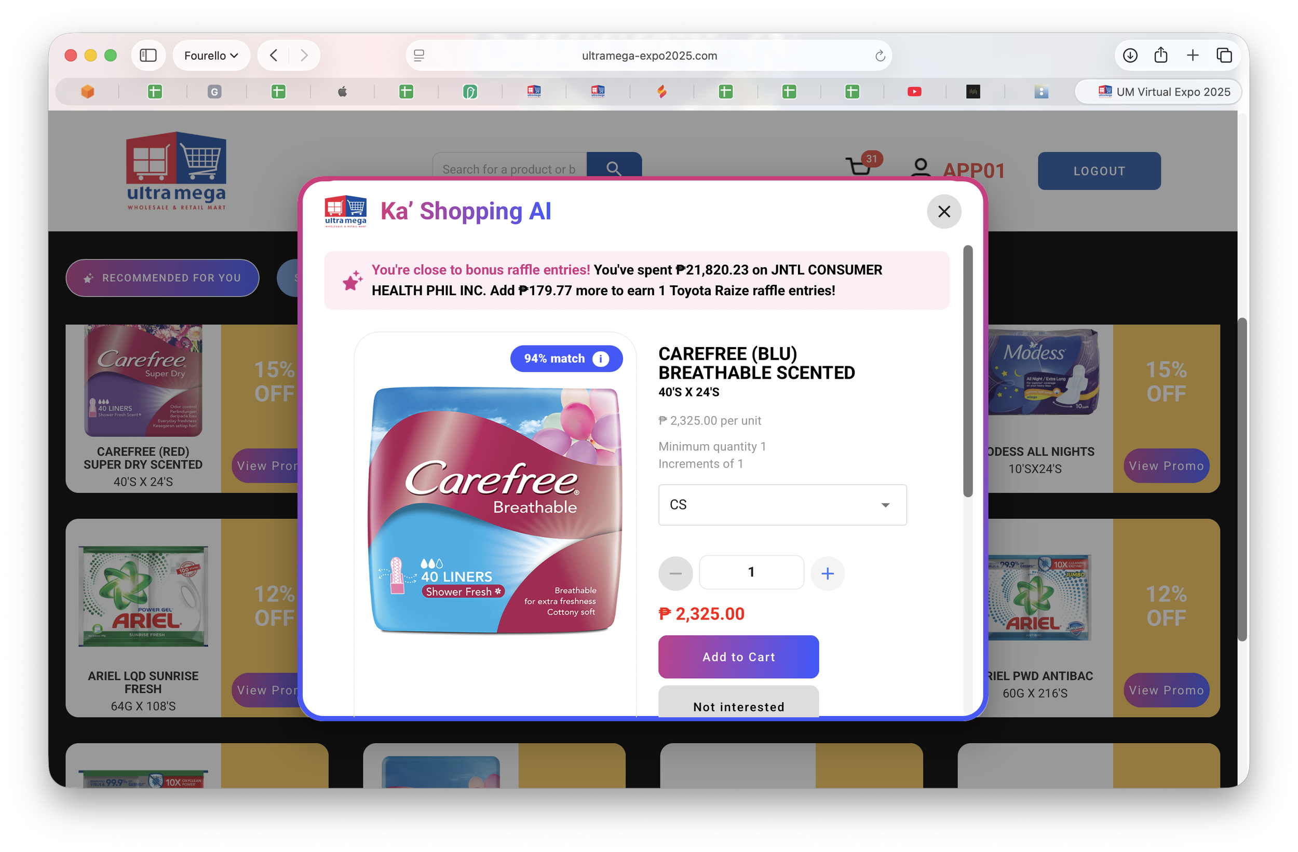Click the Ariel Antibac product image
Viewport: 1298px width, 852px height.
pos(1038,597)
